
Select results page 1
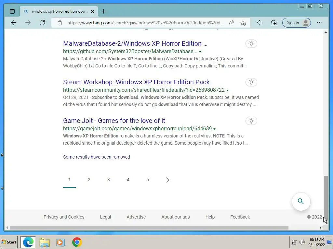click(x=70, y=180)
